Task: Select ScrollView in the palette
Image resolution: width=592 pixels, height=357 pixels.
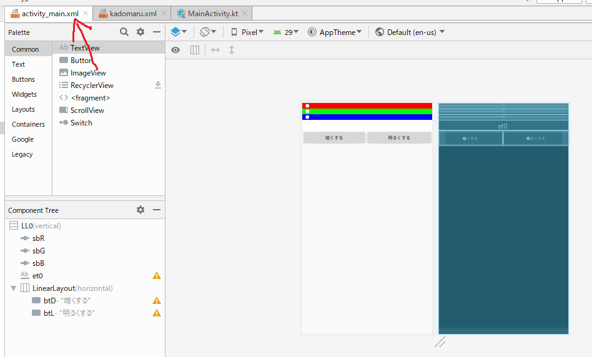Action: 109,110
